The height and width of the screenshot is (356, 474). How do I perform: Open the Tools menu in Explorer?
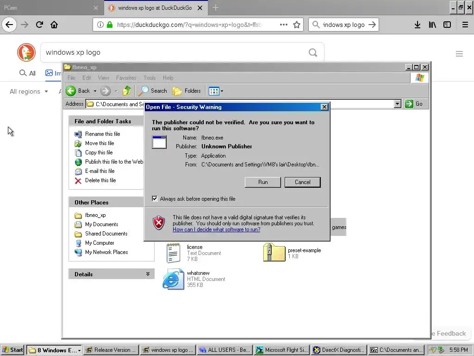pos(150,78)
